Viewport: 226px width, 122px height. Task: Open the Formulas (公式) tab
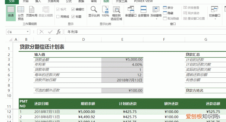(69, 2)
